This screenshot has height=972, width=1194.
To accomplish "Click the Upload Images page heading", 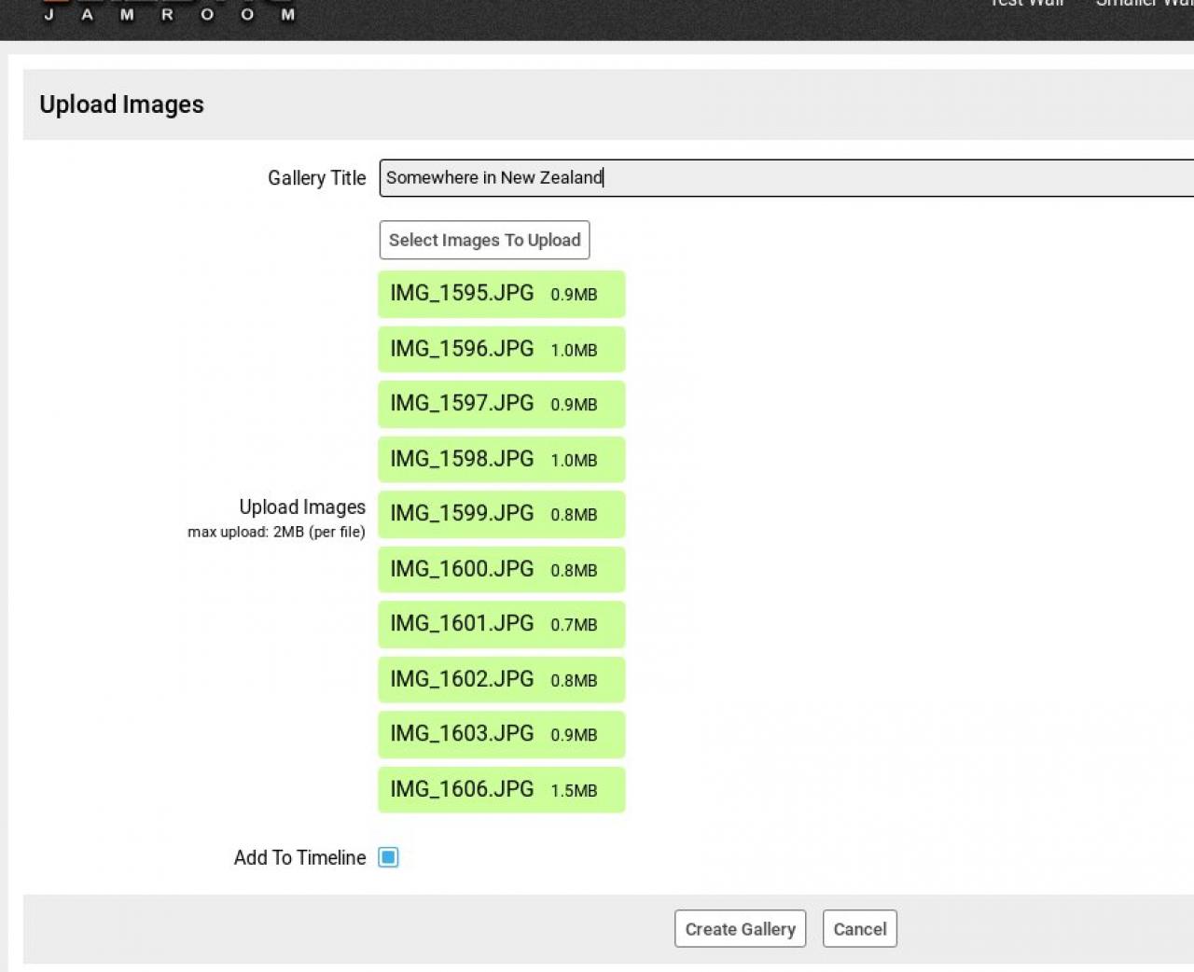I will tap(121, 104).
